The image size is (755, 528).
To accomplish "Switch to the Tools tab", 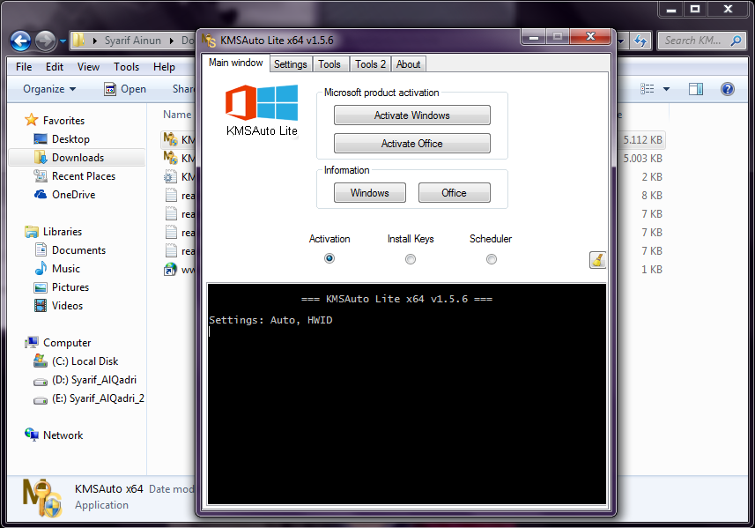I will (329, 64).
